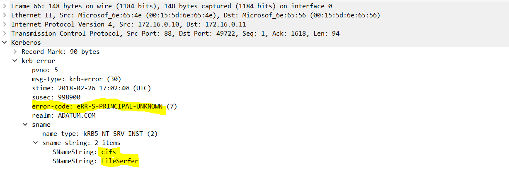The width and height of the screenshot is (509, 169).
Task: Select the SNameString FileSerfer entry
Action: pyautogui.click(x=95, y=161)
